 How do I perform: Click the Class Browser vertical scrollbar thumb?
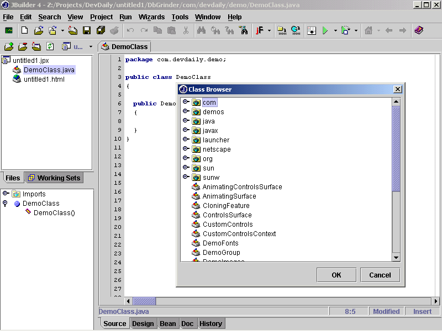(396, 149)
